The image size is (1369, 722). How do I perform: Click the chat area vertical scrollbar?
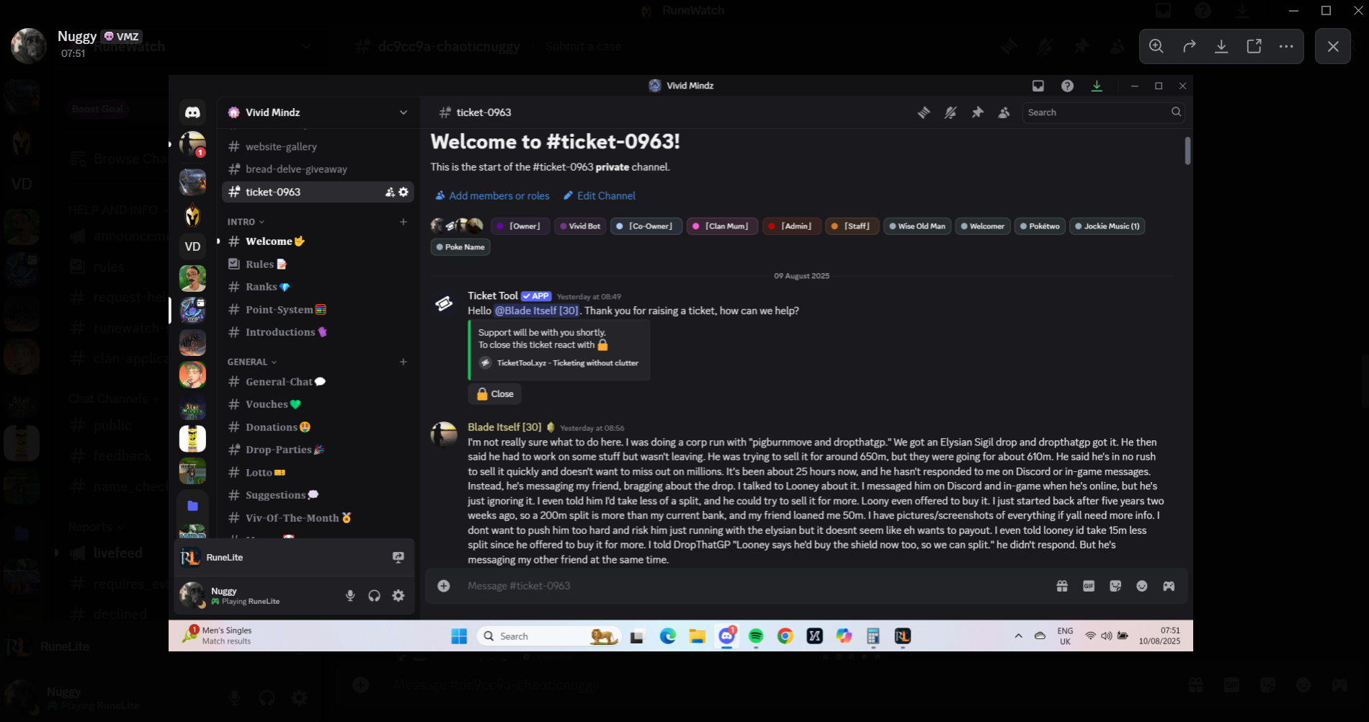point(1187,151)
